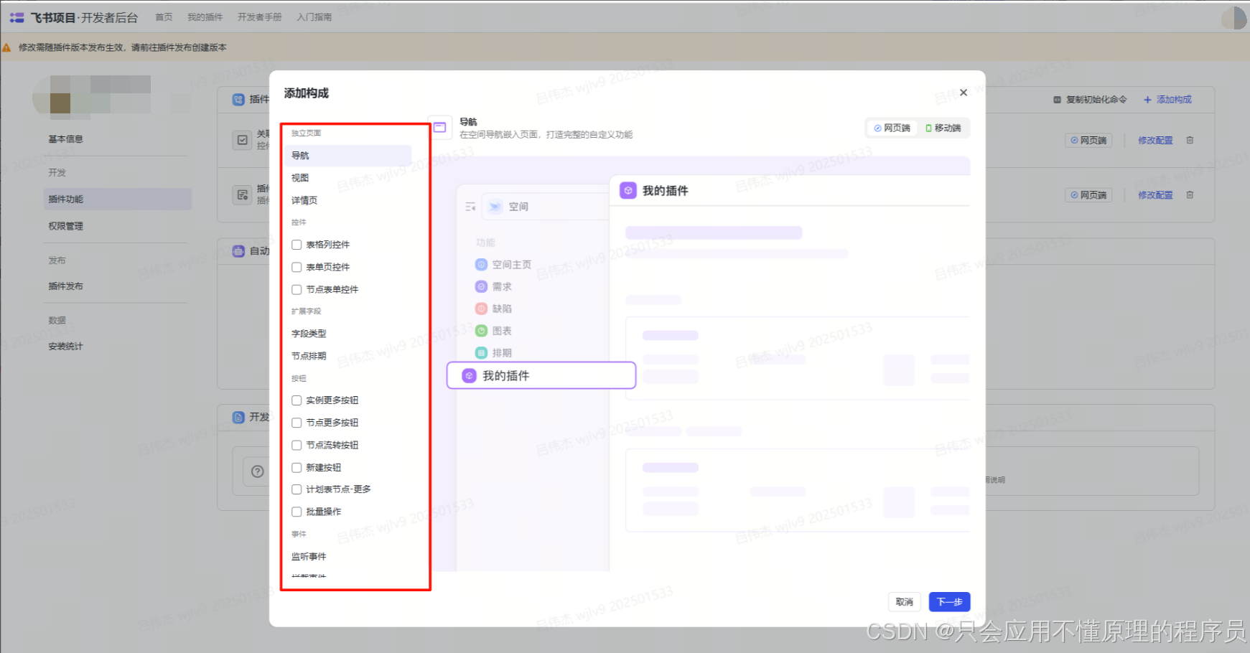Image resolution: width=1250 pixels, height=653 pixels.
Task: Check the 节点表单控件 checkbox
Action: pyautogui.click(x=297, y=290)
